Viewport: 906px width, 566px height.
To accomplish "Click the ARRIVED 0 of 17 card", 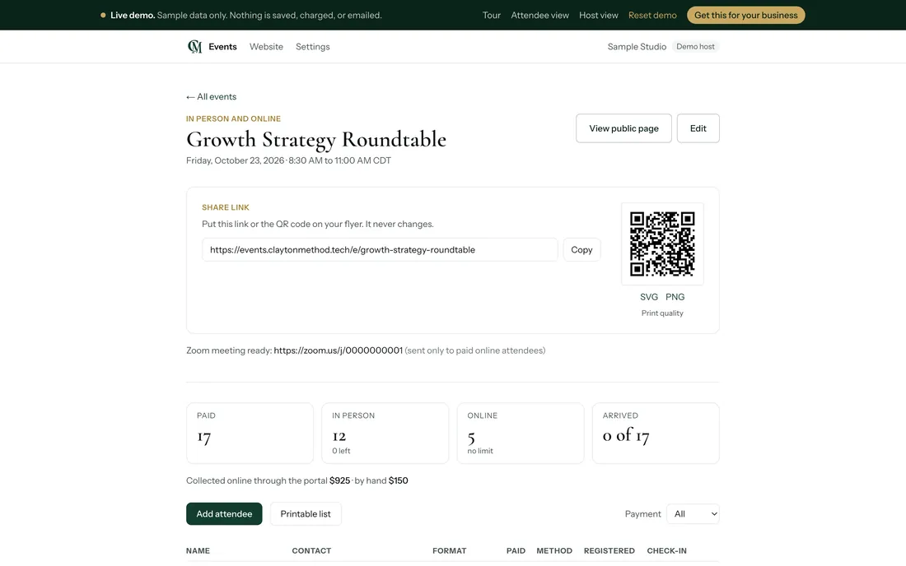I will point(656,434).
